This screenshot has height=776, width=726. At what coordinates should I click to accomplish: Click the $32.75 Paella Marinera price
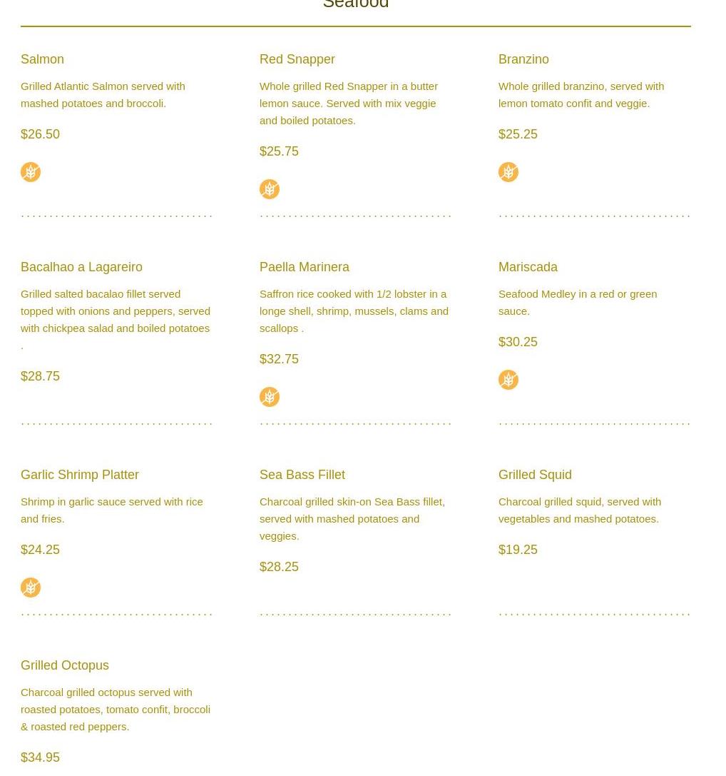point(279,359)
